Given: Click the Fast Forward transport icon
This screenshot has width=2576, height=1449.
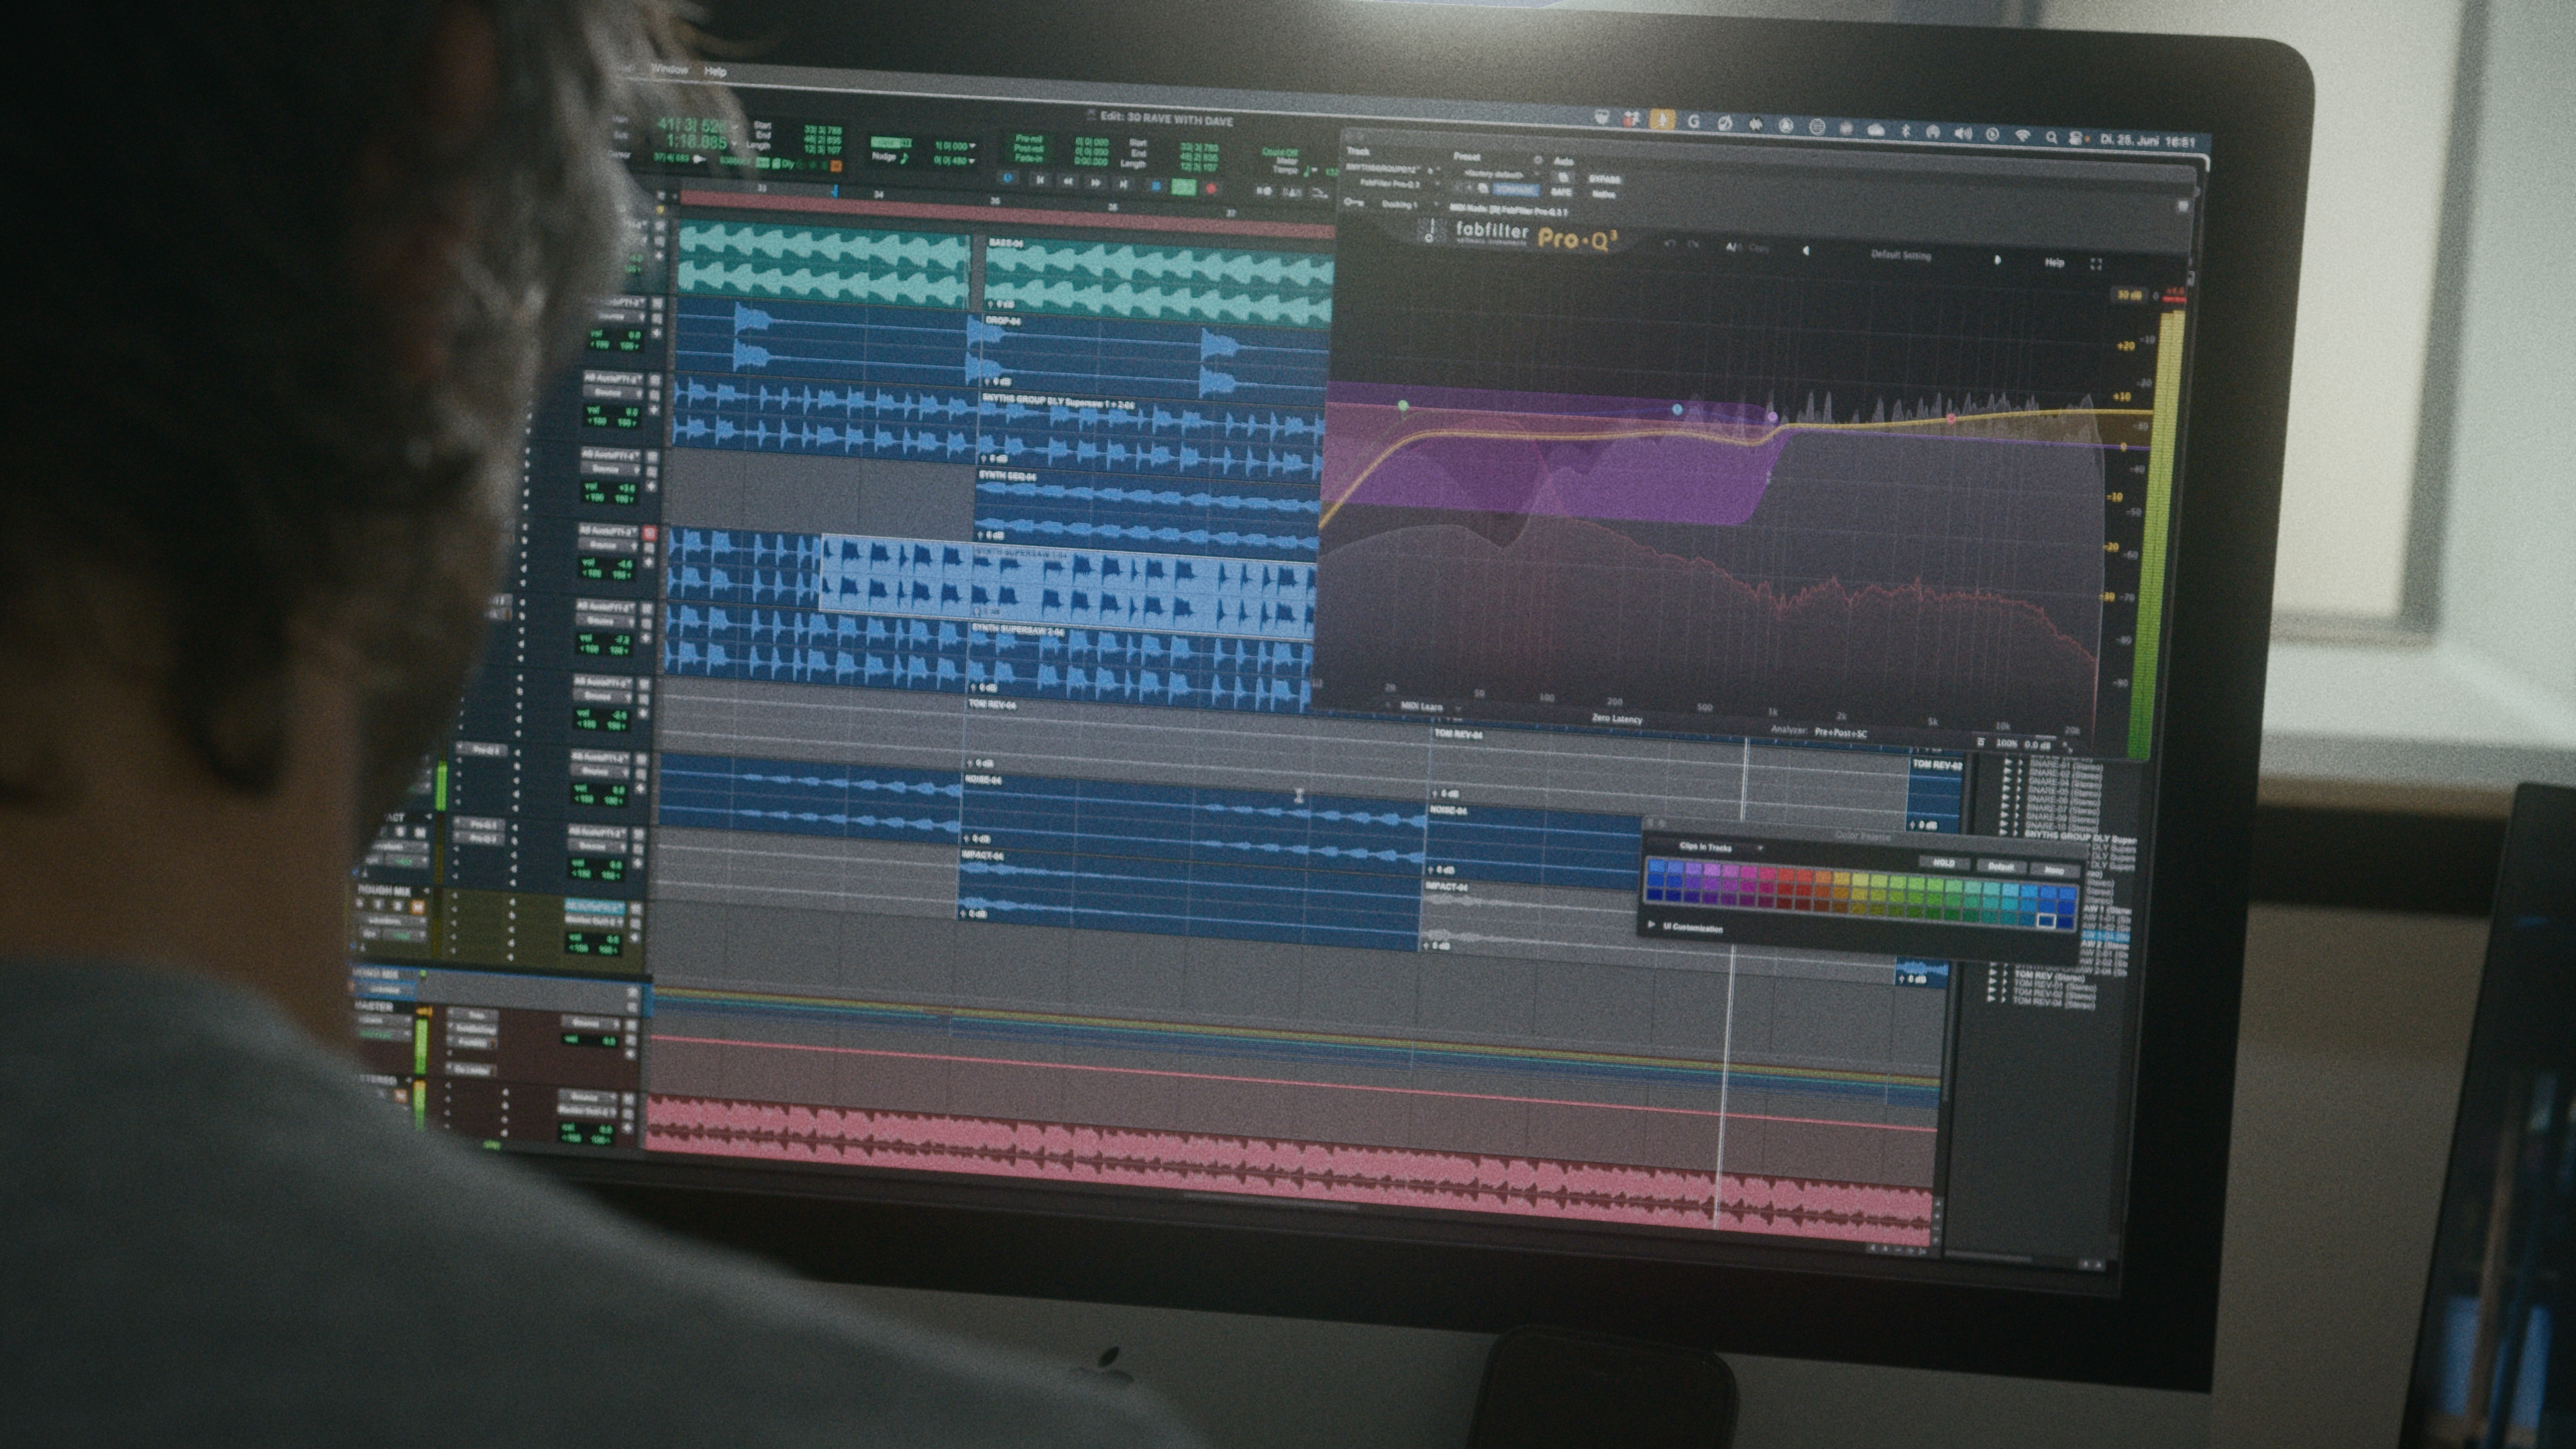Looking at the screenshot, I should pyautogui.click(x=1095, y=183).
